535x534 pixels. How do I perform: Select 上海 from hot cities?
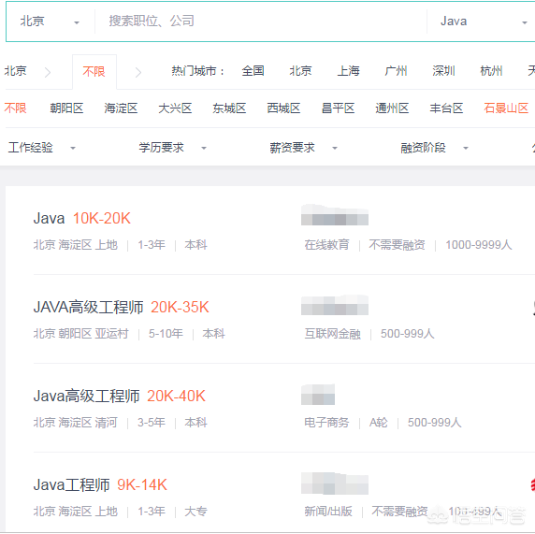pyautogui.click(x=348, y=71)
